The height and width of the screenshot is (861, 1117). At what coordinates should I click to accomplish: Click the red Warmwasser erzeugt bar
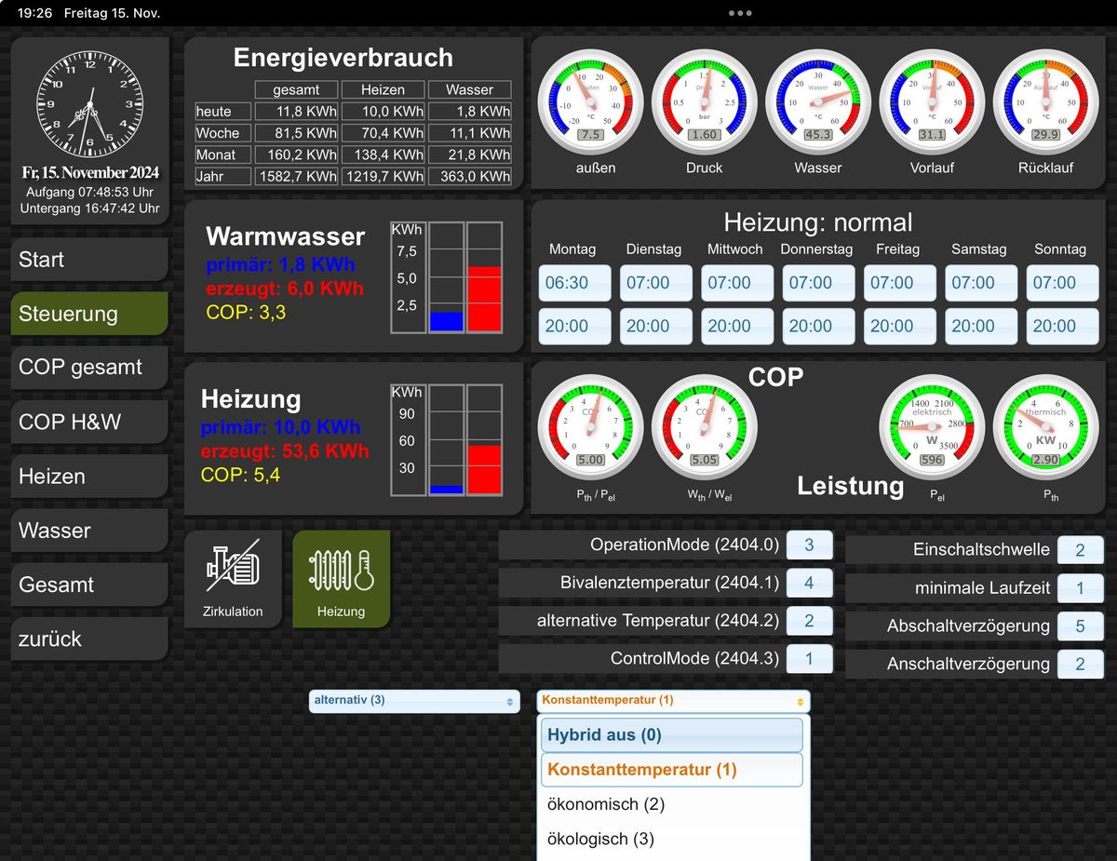point(484,298)
